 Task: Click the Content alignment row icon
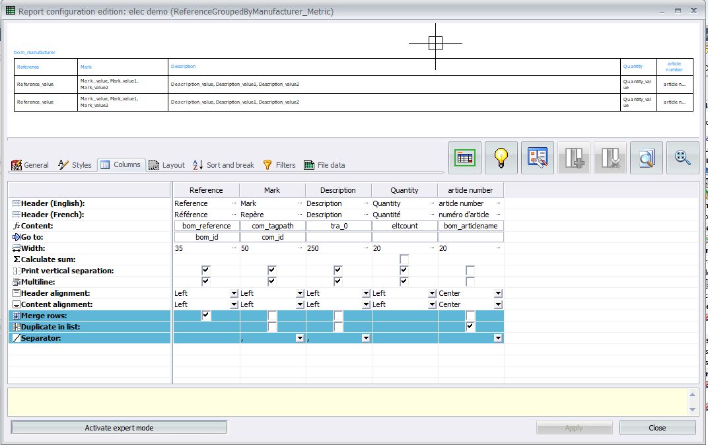point(17,304)
